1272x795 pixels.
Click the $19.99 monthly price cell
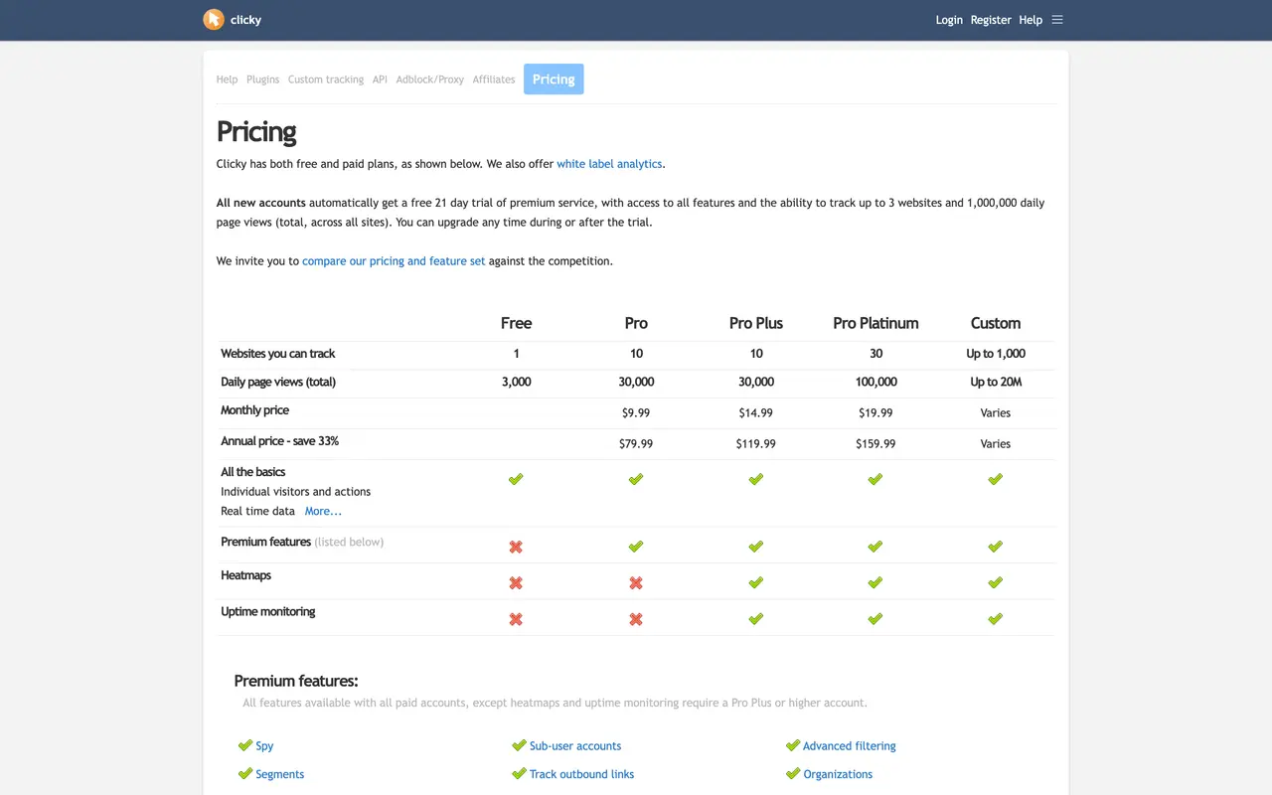pyautogui.click(x=875, y=412)
